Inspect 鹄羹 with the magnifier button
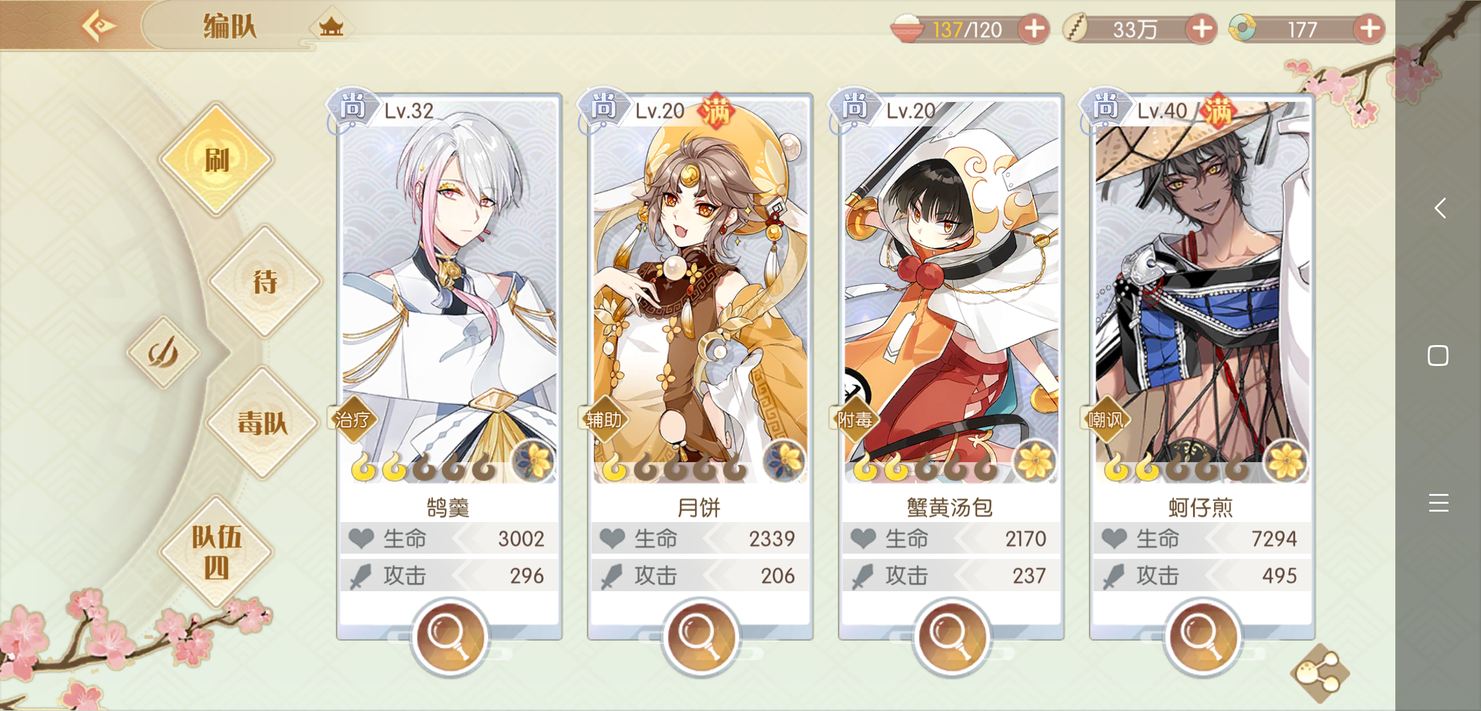 [x=450, y=637]
